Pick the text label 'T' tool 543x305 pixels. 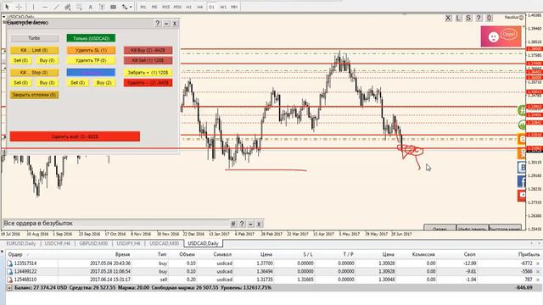coord(102,7)
